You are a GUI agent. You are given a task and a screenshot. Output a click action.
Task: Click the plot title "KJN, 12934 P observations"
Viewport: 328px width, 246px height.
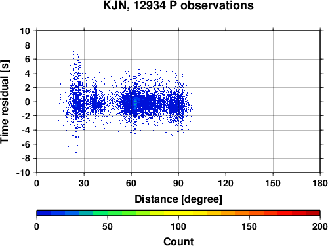coord(178,5)
